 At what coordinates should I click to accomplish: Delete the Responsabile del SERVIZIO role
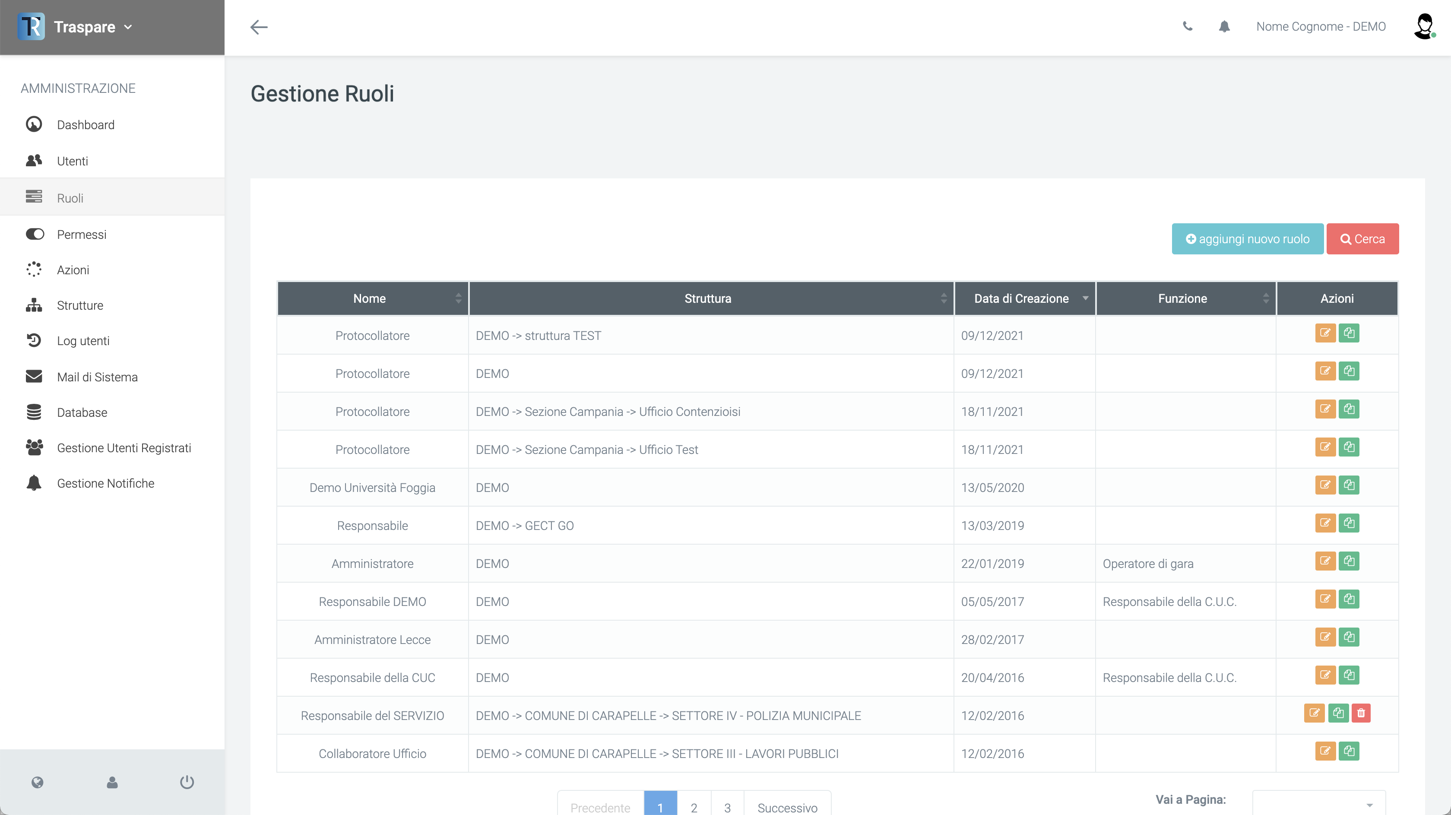1361,713
